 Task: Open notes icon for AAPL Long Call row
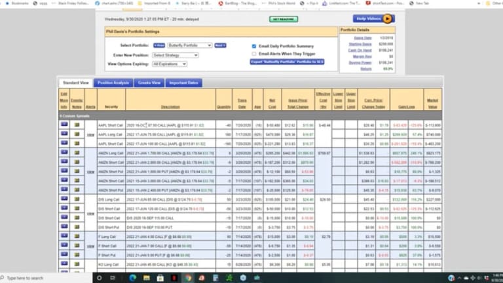(x=77, y=134)
